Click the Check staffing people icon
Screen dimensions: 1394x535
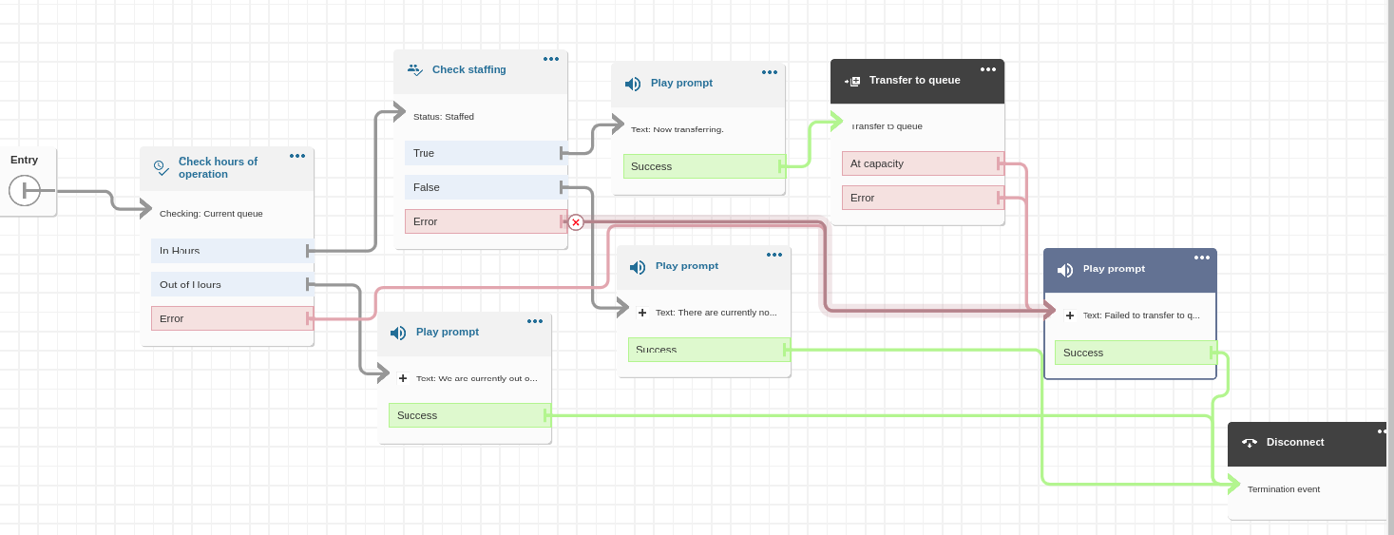point(415,69)
